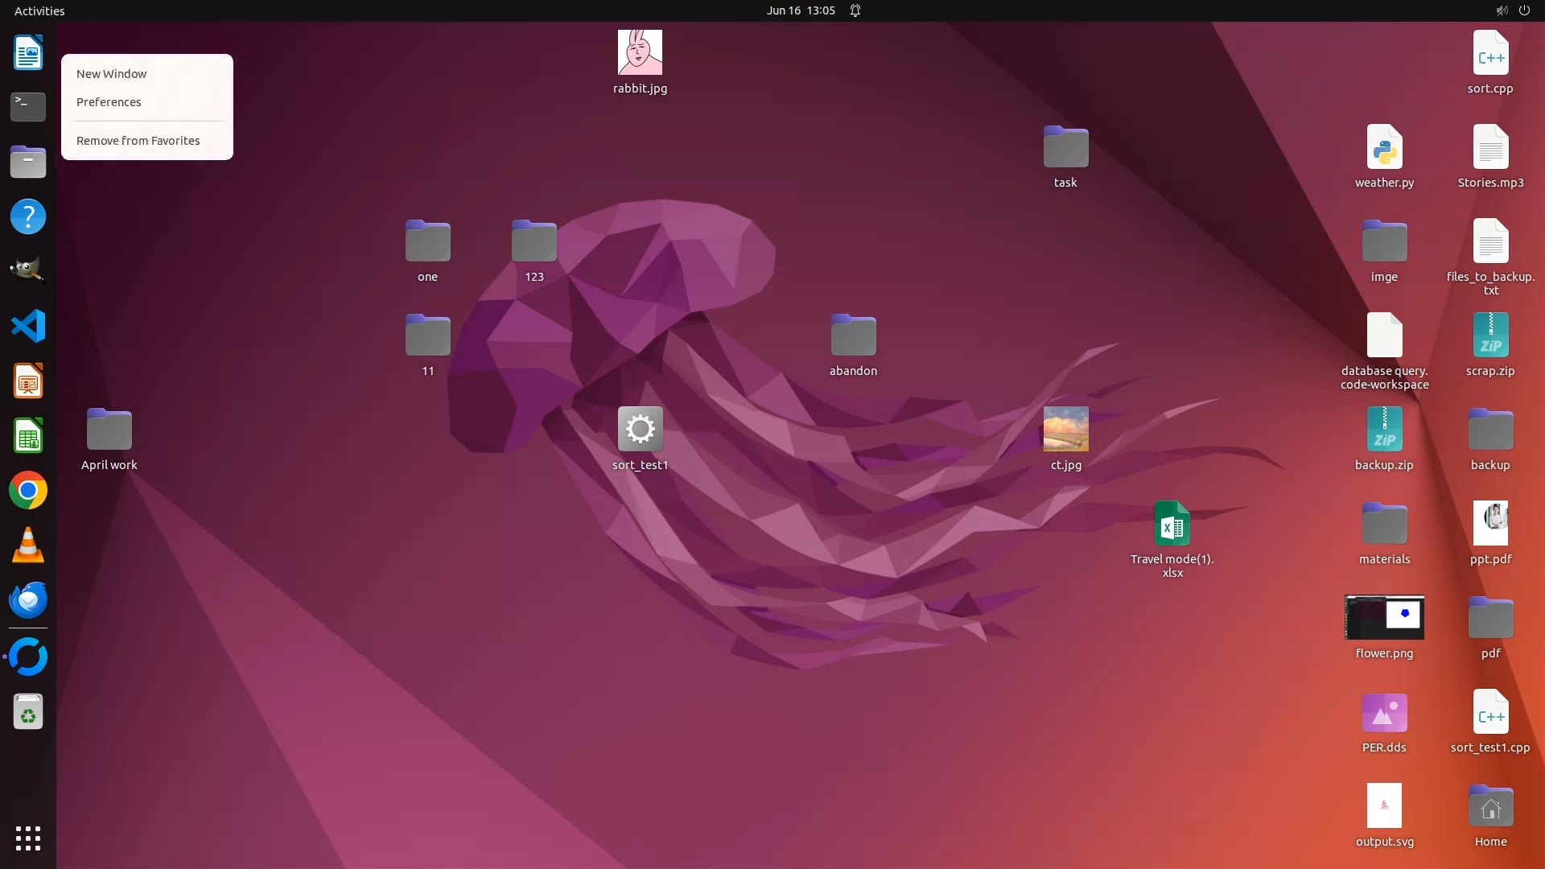Open GIMP from the dock

28,271
